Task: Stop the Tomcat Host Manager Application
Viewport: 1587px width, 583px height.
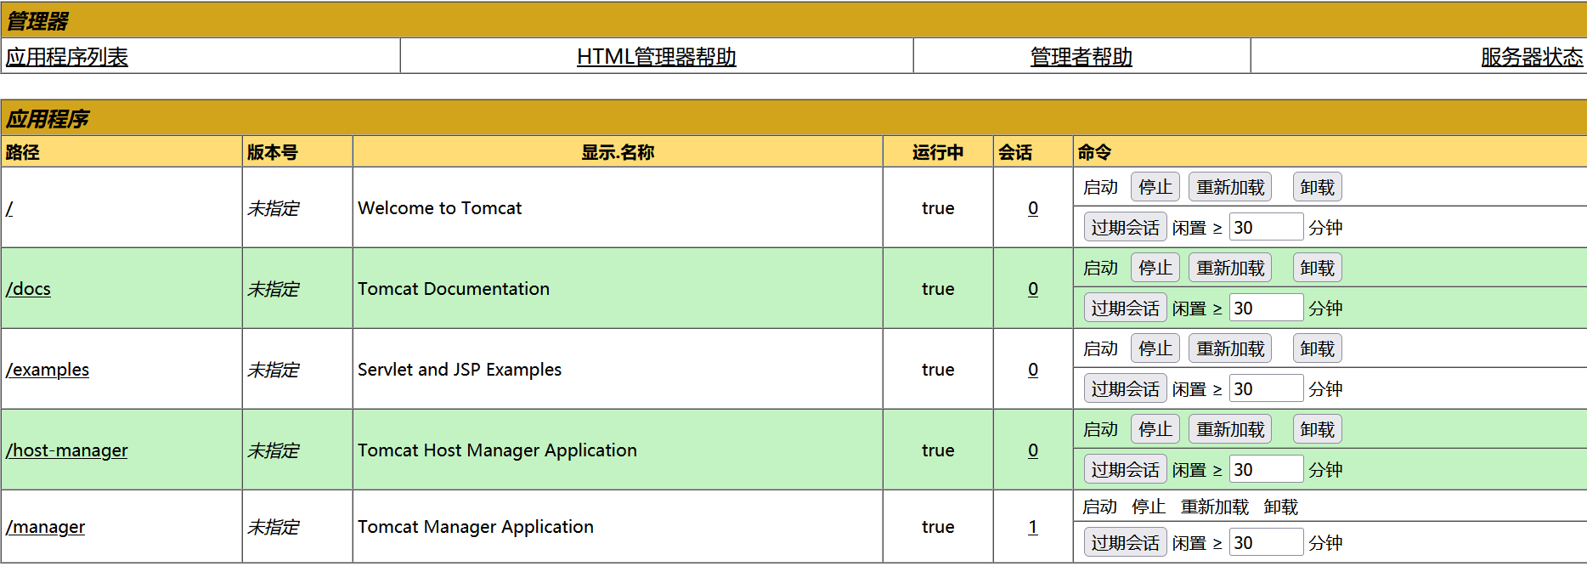Action: [x=1155, y=429]
